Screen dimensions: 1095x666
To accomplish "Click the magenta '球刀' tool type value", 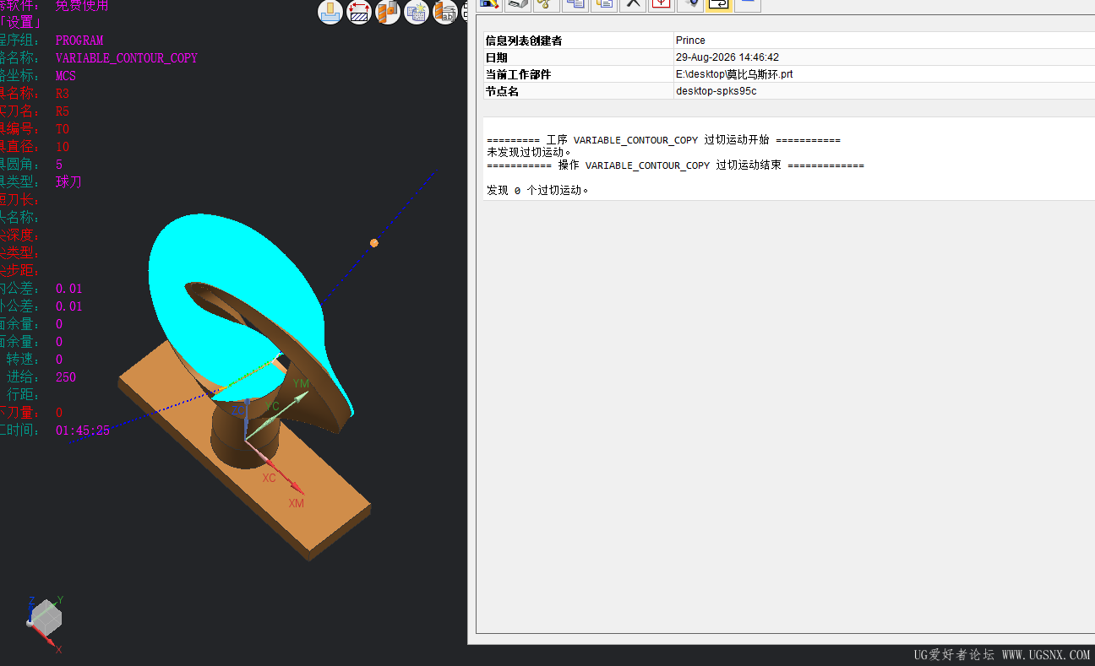I will coord(68,182).
